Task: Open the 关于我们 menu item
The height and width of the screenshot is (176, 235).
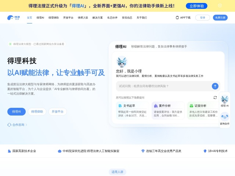Action: pyautogui.click(x=142, y=18)
